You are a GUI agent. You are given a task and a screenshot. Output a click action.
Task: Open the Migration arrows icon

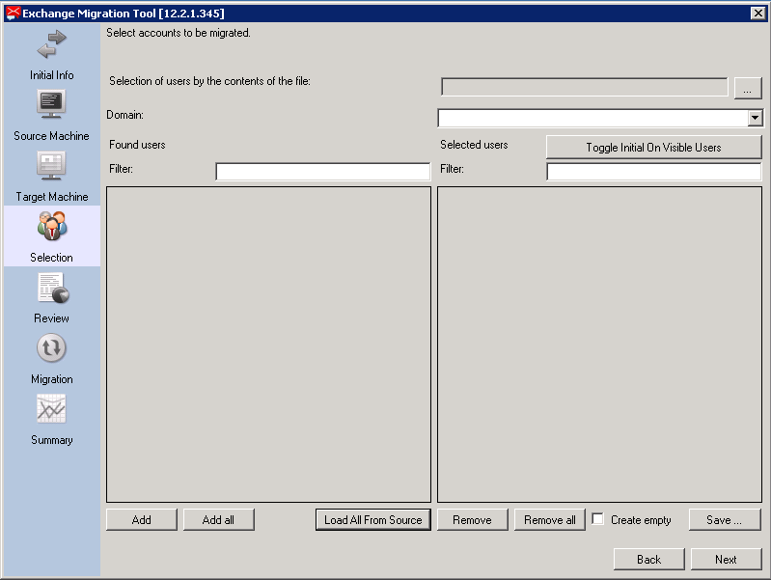52,347
